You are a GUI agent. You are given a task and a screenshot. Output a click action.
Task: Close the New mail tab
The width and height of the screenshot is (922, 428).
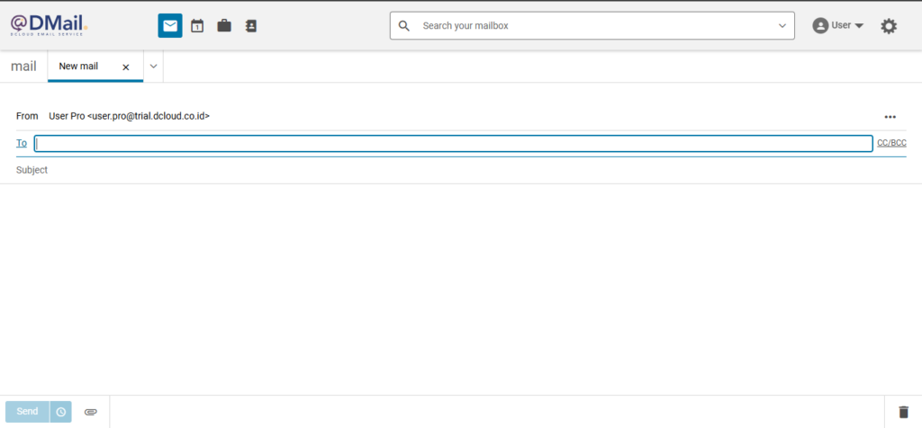pos(126,67)
